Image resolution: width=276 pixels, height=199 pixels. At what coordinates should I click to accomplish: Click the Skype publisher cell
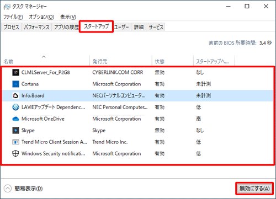point(99,131)
